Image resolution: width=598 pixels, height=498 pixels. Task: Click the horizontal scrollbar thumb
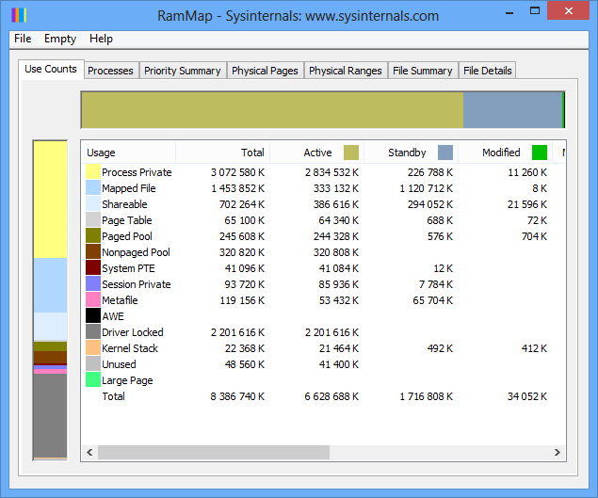[214, 452]
